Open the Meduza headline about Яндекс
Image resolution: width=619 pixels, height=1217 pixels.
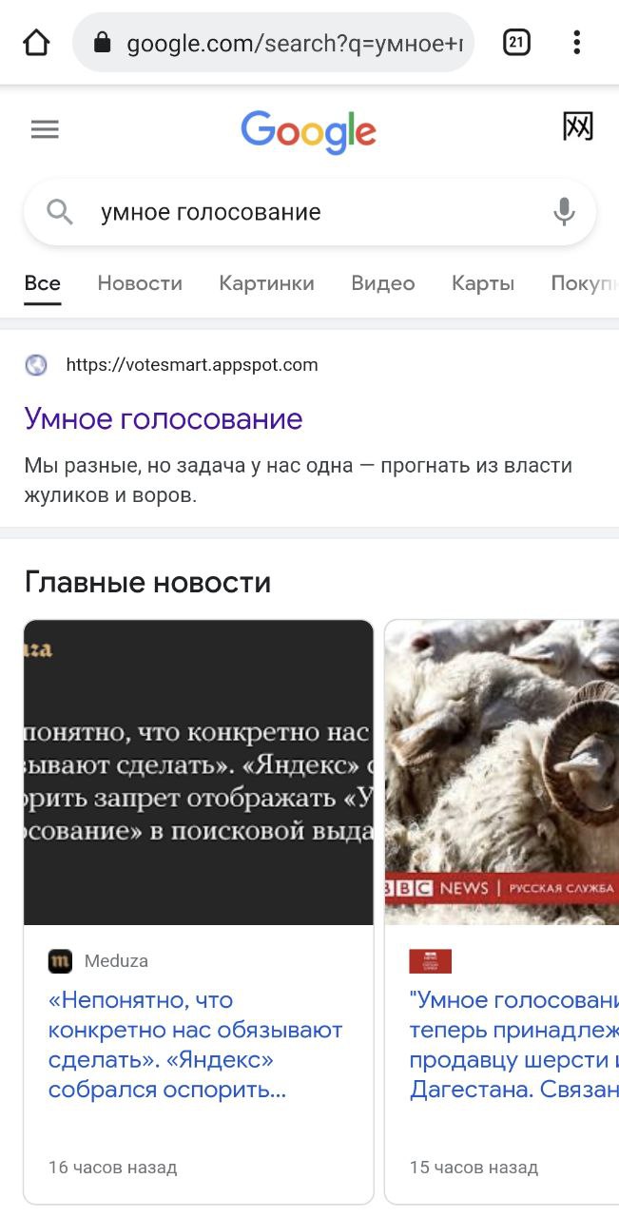pos(196,1045)
